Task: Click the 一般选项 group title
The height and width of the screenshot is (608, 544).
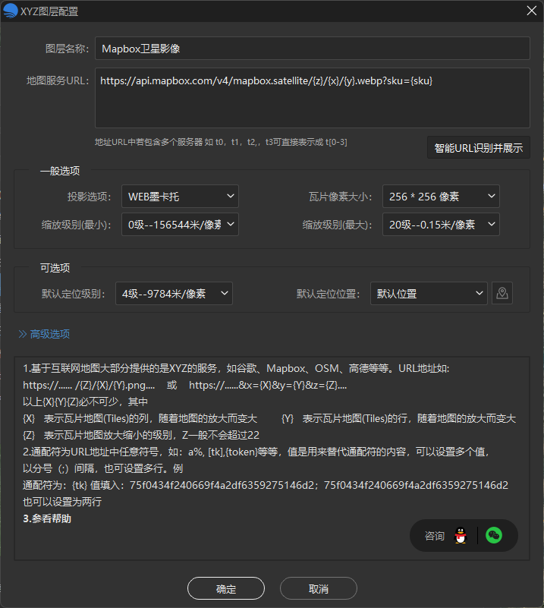Action: 60,171
